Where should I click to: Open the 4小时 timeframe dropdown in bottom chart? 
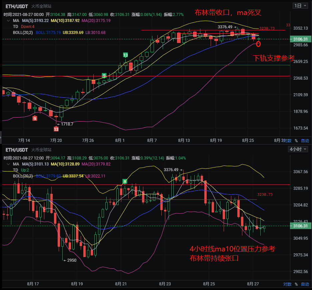click(x=298, y=149)
